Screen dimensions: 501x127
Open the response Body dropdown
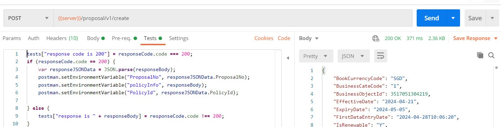coord(309,38)
